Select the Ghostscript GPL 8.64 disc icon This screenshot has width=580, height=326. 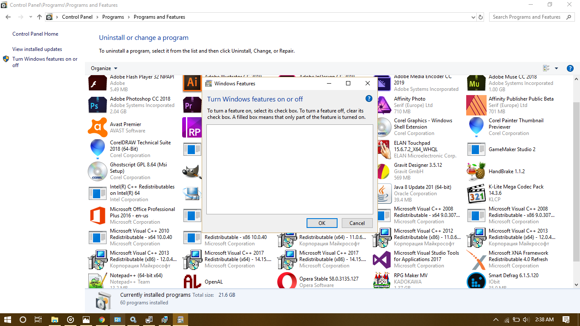tap(97, 171)
